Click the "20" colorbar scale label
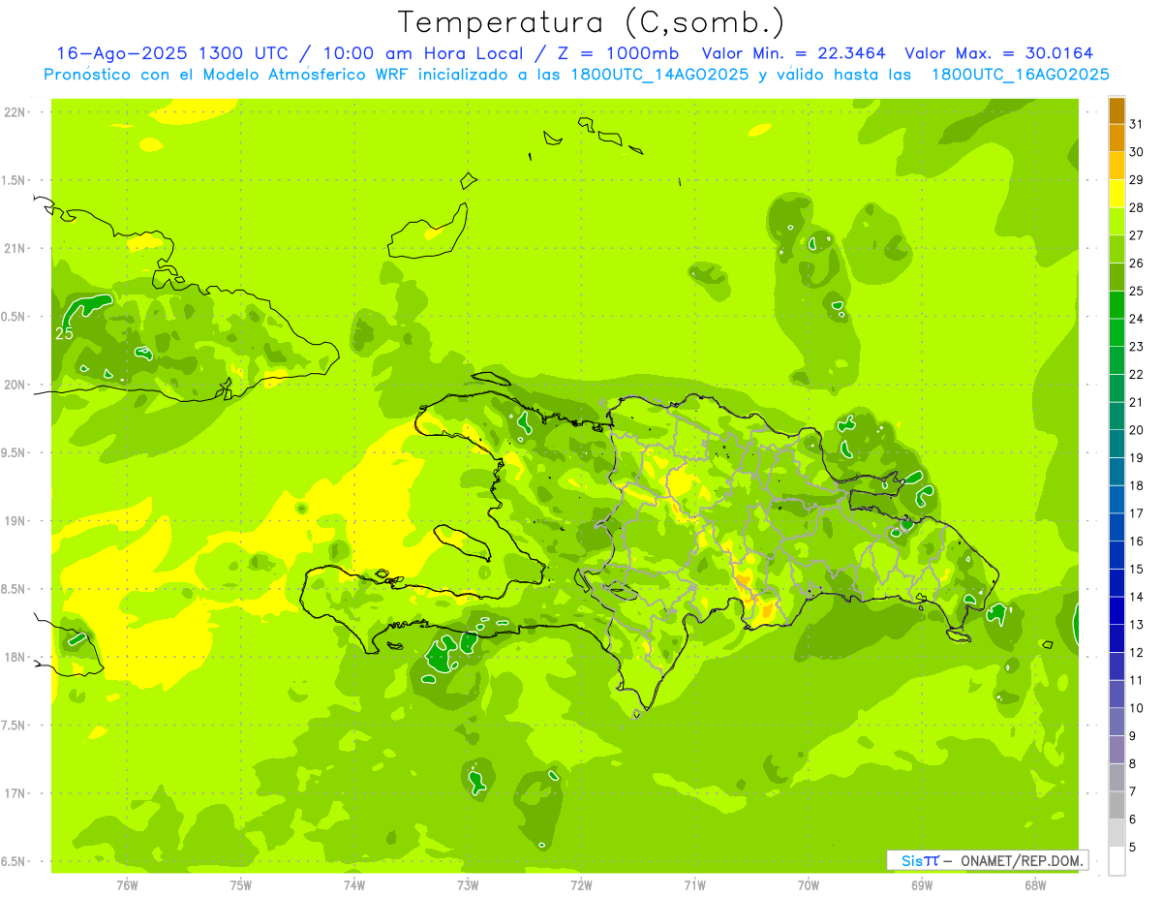The image size is (1162, 898). (x=1137, y=430)
